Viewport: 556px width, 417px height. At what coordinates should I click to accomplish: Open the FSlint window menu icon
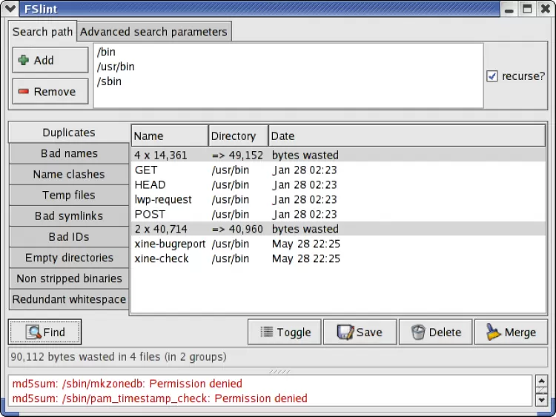[x=10, y=10]
